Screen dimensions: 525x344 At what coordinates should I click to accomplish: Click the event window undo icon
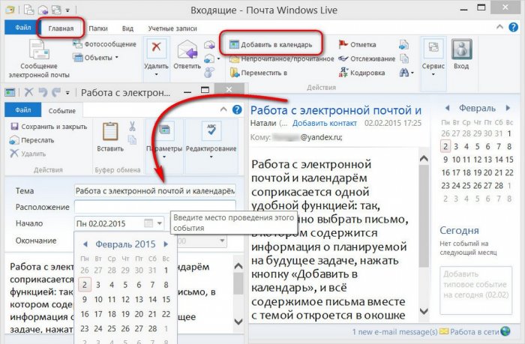tap(43, 91)
